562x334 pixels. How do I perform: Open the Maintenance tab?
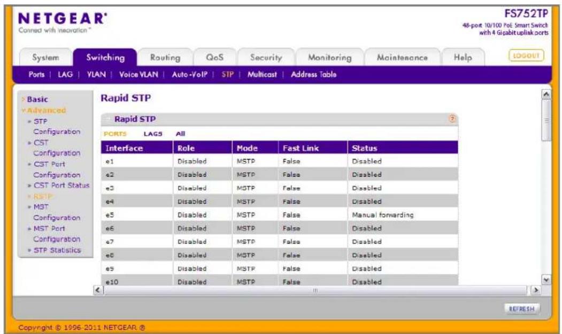402,57
